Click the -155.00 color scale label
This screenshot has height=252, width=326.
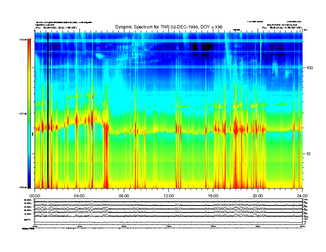[x=23, y=187]
